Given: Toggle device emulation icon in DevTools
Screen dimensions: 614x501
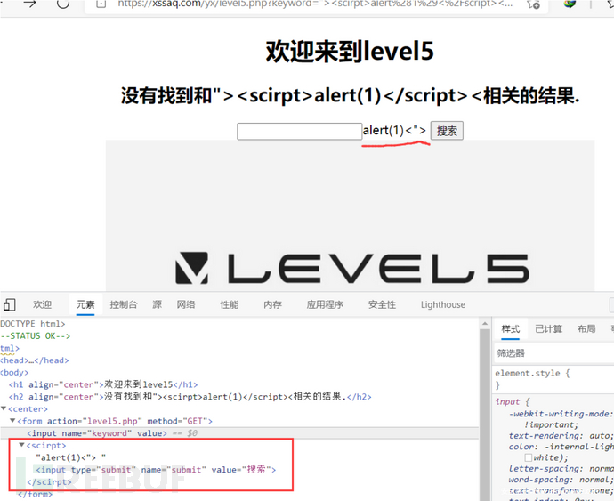Looking at the screenshot, I should tap(8, 304).
